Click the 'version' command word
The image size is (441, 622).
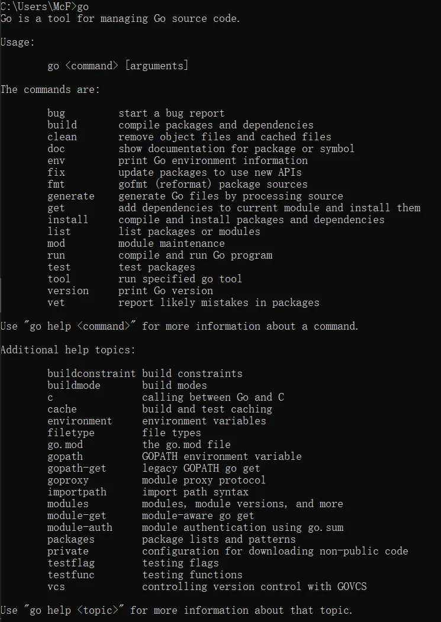68,291
